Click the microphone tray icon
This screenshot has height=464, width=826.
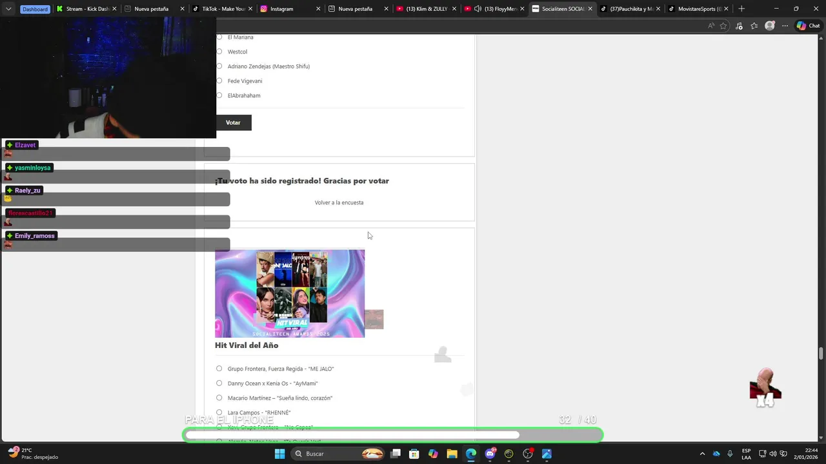point(730,454)
